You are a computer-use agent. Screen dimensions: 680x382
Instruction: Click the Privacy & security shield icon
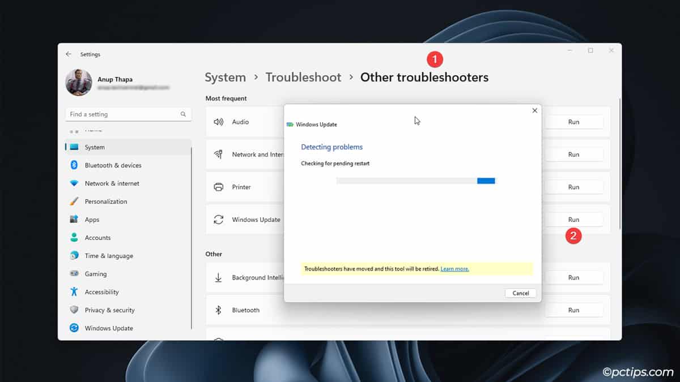[x=74, y=310]
